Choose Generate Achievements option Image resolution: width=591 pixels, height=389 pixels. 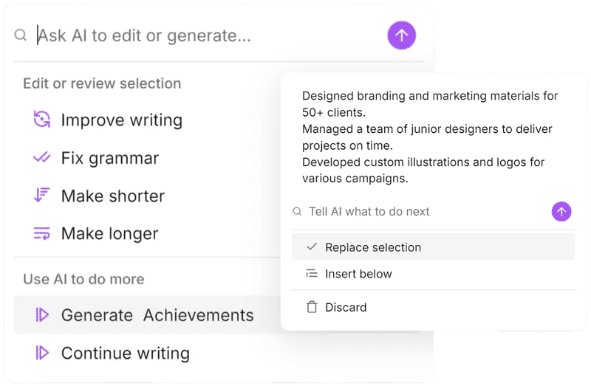pyautogui.click(x=157, y=315)
